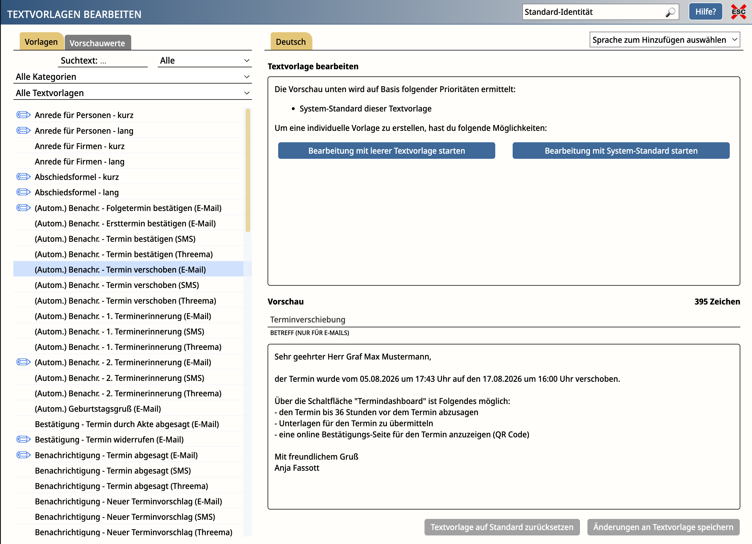This screenshot has height=544, width=752.
Task: Select the Deutsch language tab
Action: [291, 42]
